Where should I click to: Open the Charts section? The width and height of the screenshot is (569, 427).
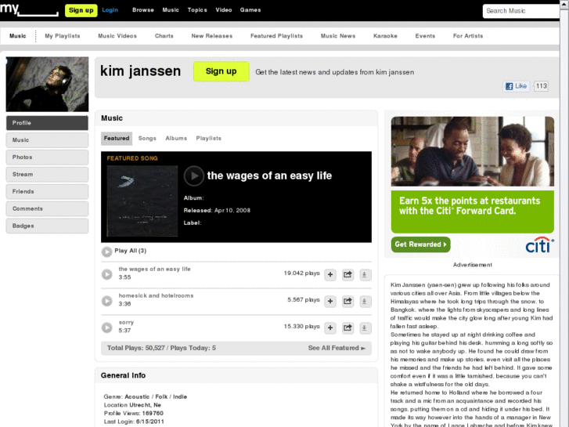[164, 36]
